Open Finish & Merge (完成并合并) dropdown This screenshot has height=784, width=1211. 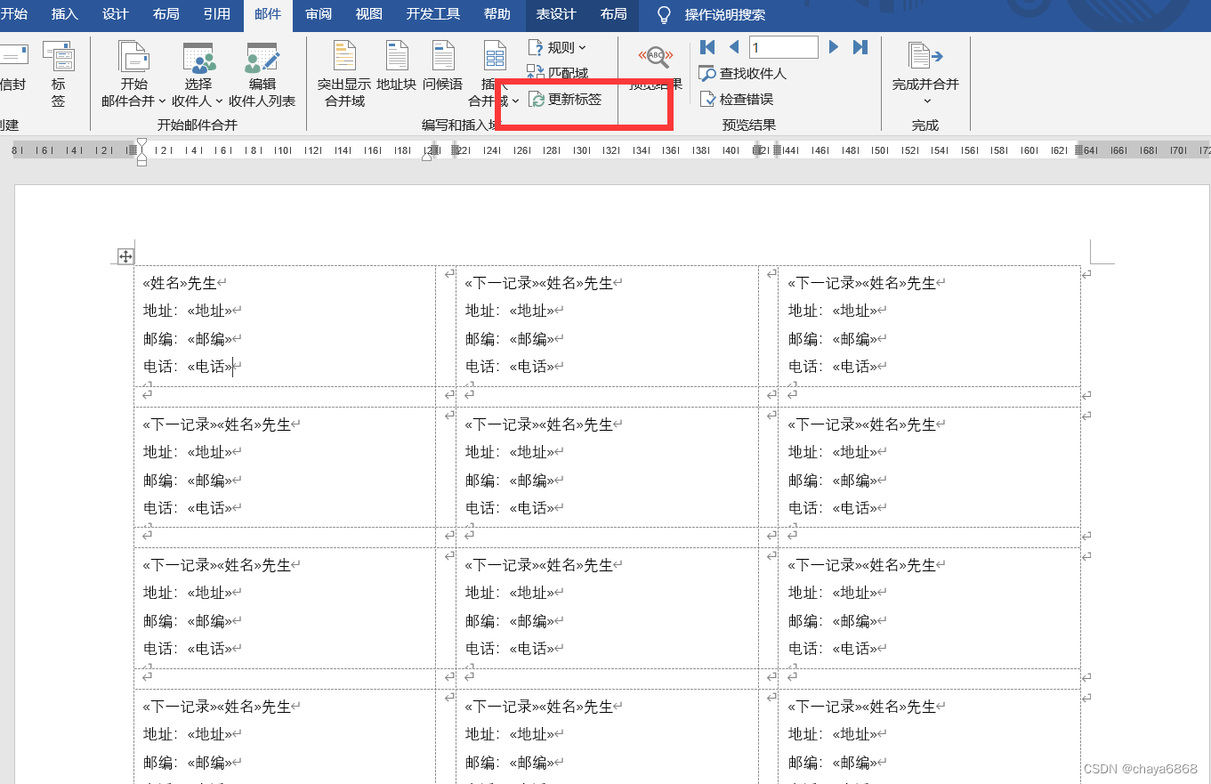point(925,76)
